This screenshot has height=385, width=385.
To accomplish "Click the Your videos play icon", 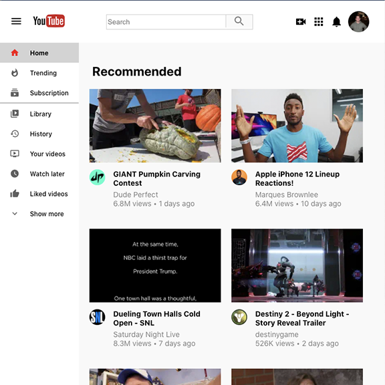I will tap(15, 154).
